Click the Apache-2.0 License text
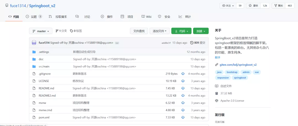 coord(232,101)
